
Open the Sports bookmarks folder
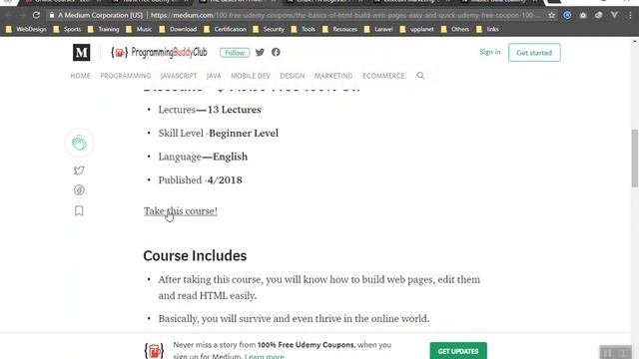click(67, 29)
